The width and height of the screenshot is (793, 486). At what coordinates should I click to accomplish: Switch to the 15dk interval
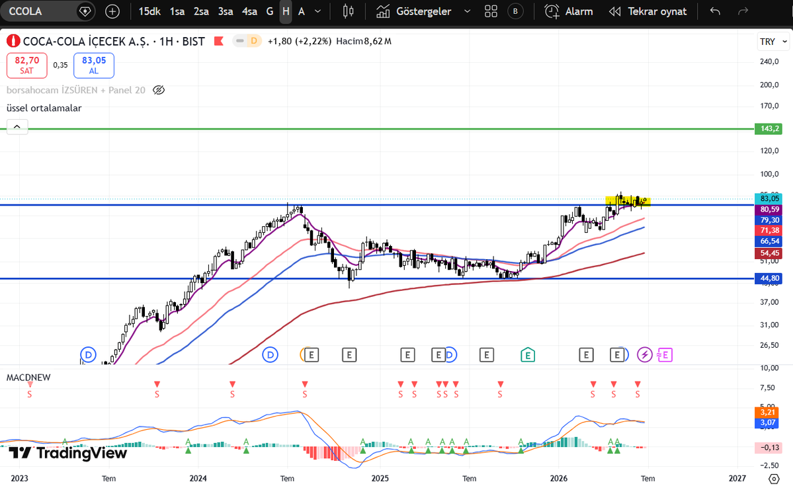pos(149,11)
